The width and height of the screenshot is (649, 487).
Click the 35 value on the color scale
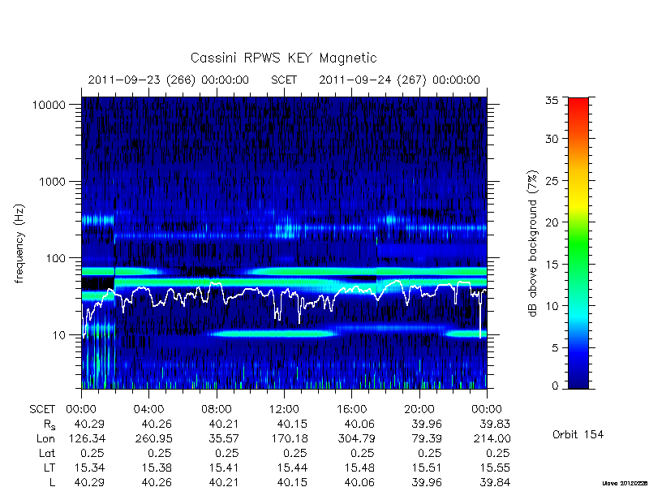[x=552, y=100]
